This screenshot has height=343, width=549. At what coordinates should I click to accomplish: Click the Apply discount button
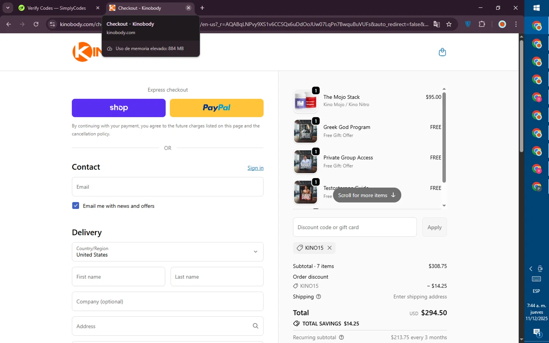pos(434,227)
